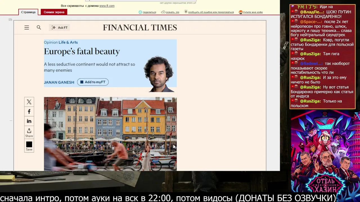Click the Europe's fatal beauty headline
The height and width of the screenshot is (202, 360).
click(82, 52)
